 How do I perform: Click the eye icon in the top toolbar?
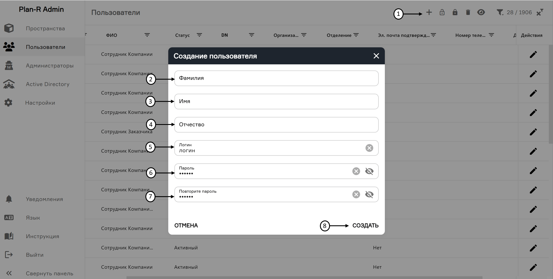(x=481, y=12)
